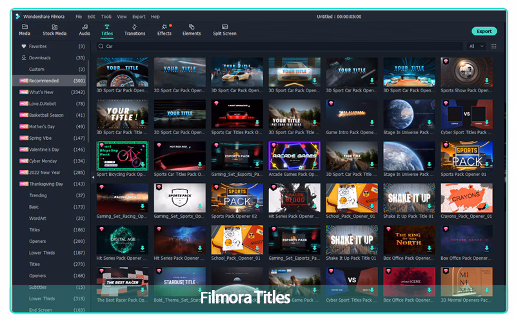Open the Stock Media tab
The height and width of the screenshot is (321, 516).
click(54, 30)
